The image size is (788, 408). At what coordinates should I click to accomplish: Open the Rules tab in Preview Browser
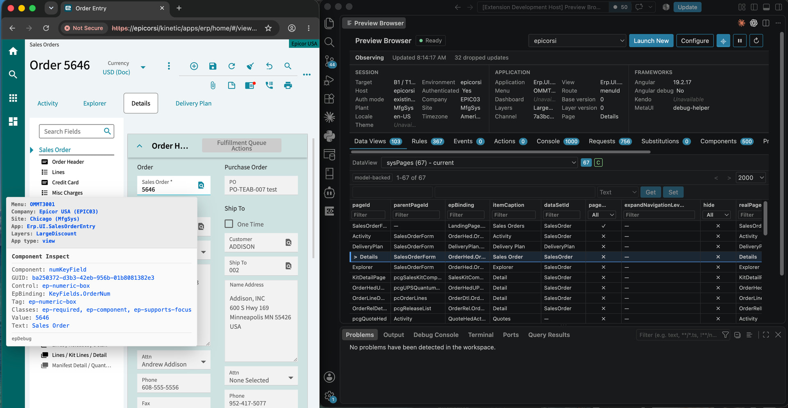tap(428, 141)
